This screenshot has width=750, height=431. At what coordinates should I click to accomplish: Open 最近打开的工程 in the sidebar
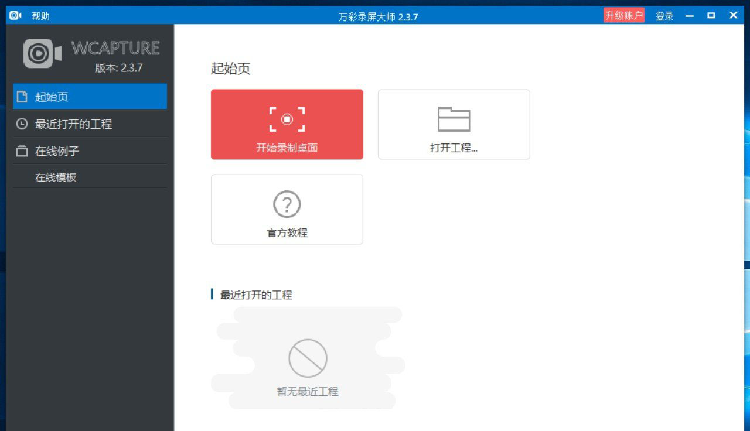(x=90, y=124)
